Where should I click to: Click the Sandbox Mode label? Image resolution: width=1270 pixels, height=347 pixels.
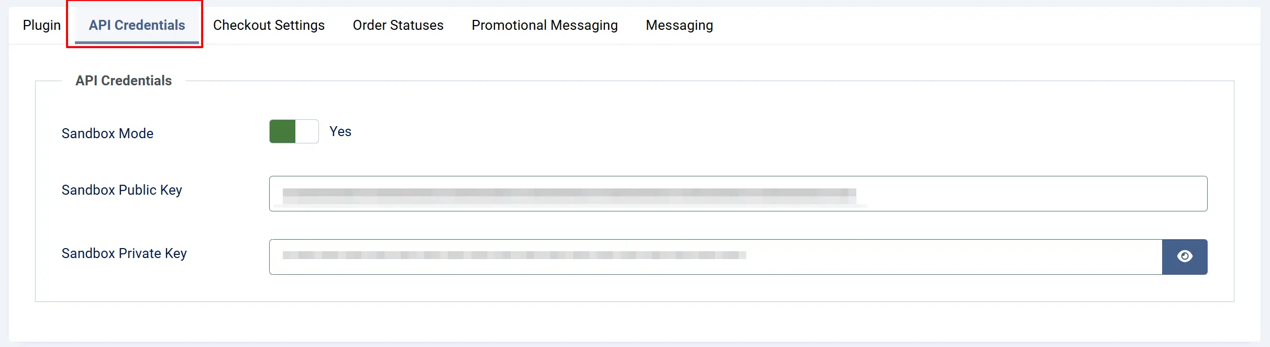107,133
